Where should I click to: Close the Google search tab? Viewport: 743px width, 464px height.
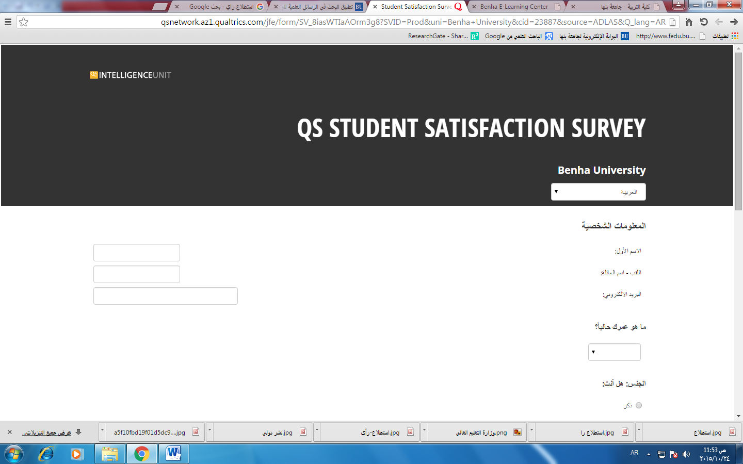[177, 7]
